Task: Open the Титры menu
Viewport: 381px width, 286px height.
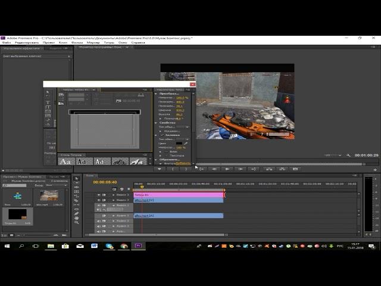Action: (109, 42)
